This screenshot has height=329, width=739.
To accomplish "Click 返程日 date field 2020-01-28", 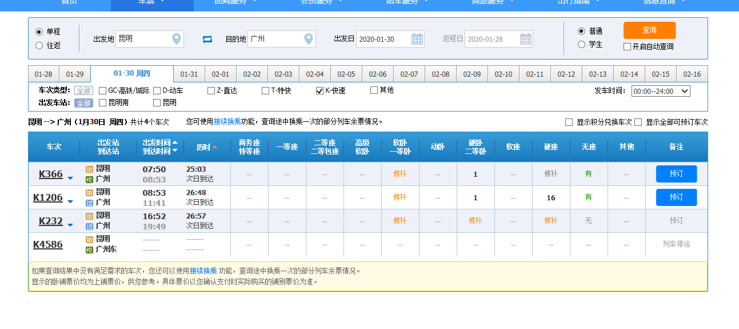I will point(499,39).
